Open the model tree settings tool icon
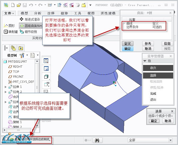The width and height of the screenshot is (178, 145). pyautogui.click(x=22, y=55)
